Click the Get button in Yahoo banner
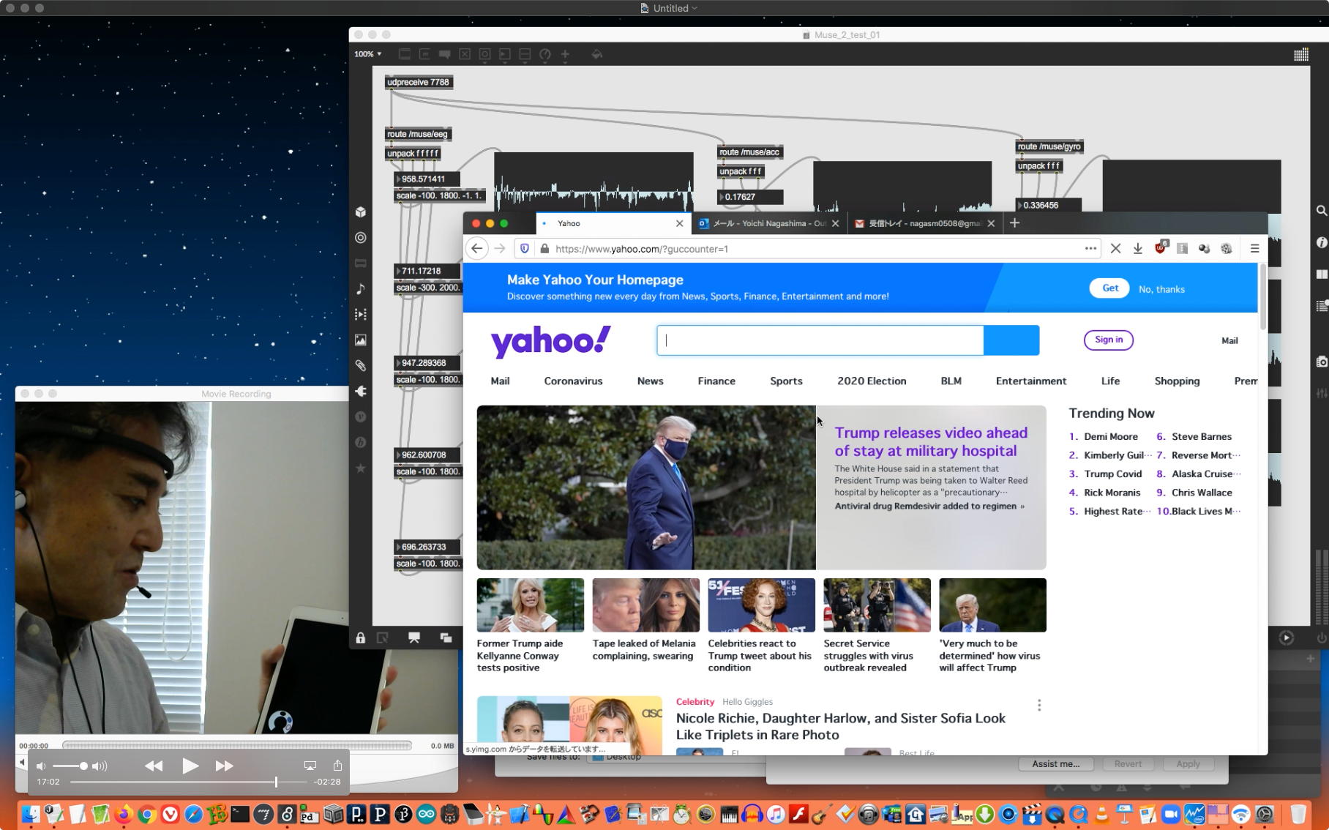This screenshot has height=830, width=1329. 1109,288
